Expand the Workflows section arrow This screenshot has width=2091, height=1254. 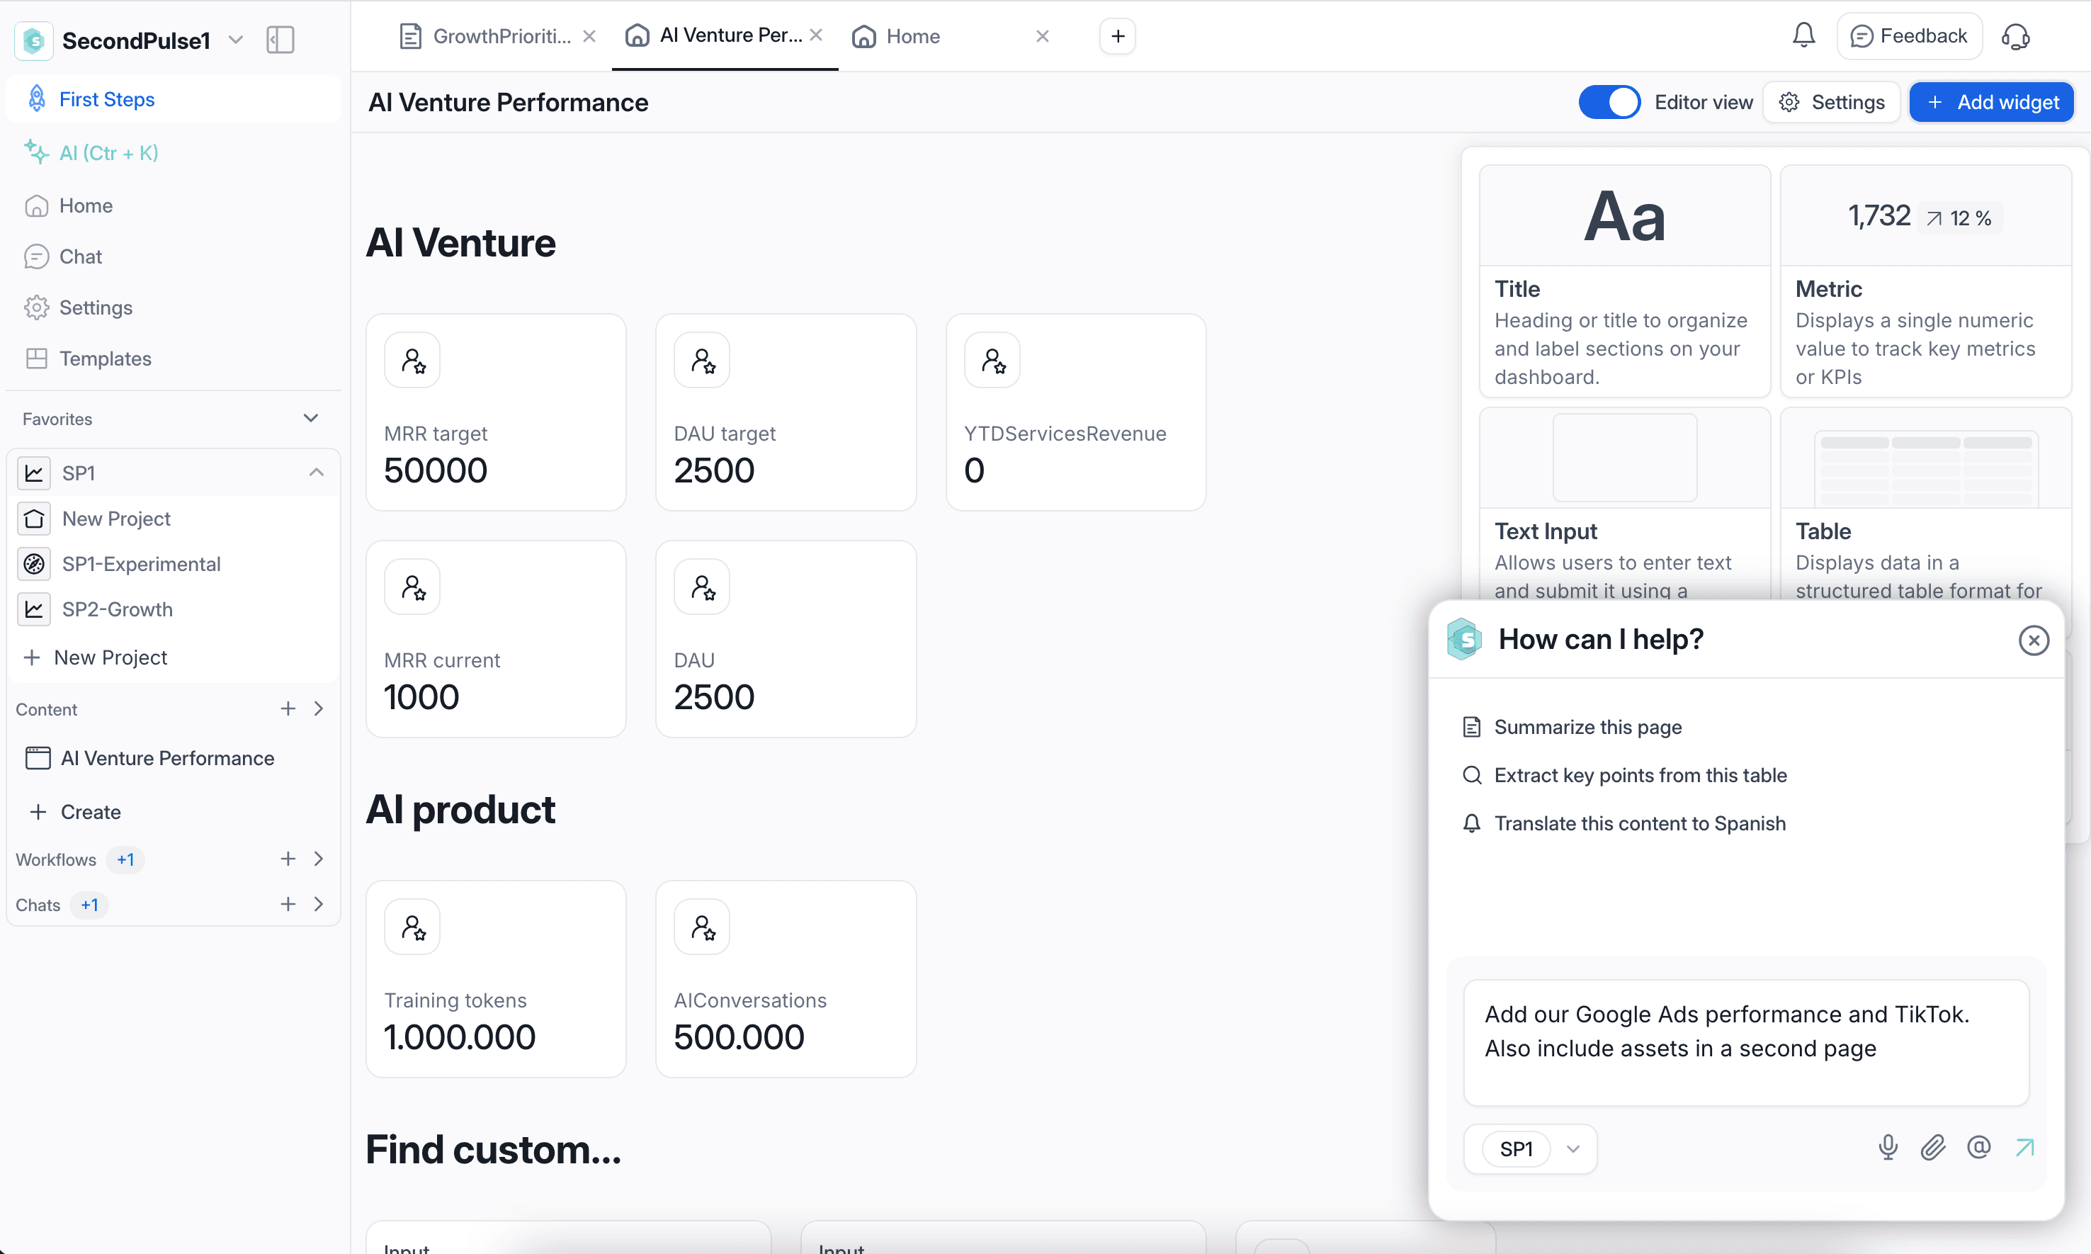[x=319, y=859]
